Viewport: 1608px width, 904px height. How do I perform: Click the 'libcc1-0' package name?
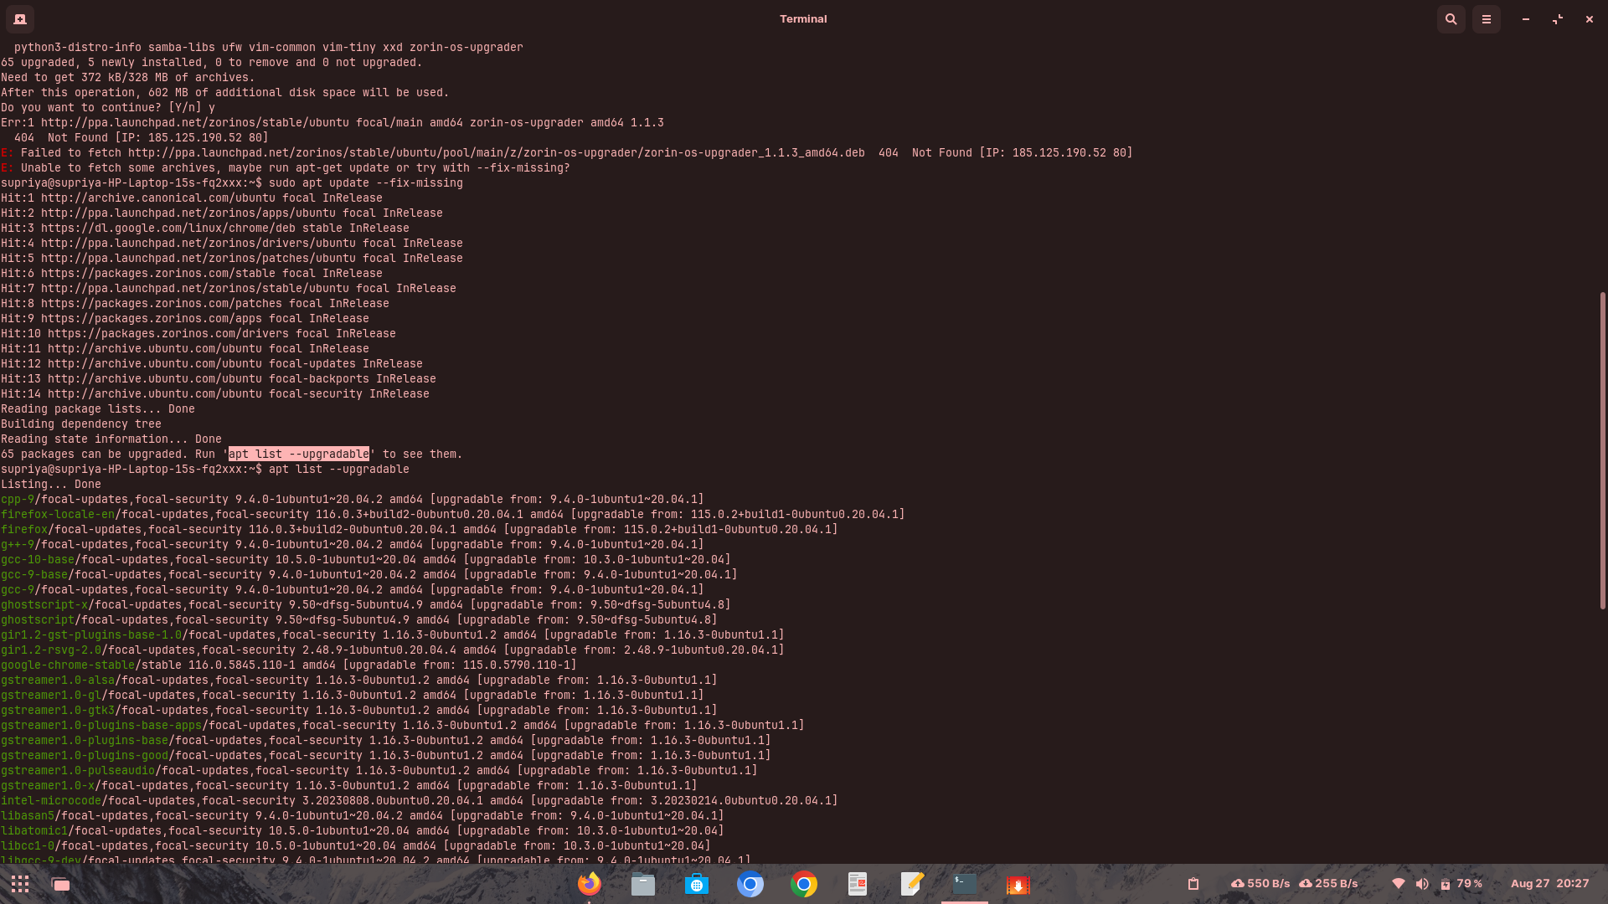(x=28, y=846)
